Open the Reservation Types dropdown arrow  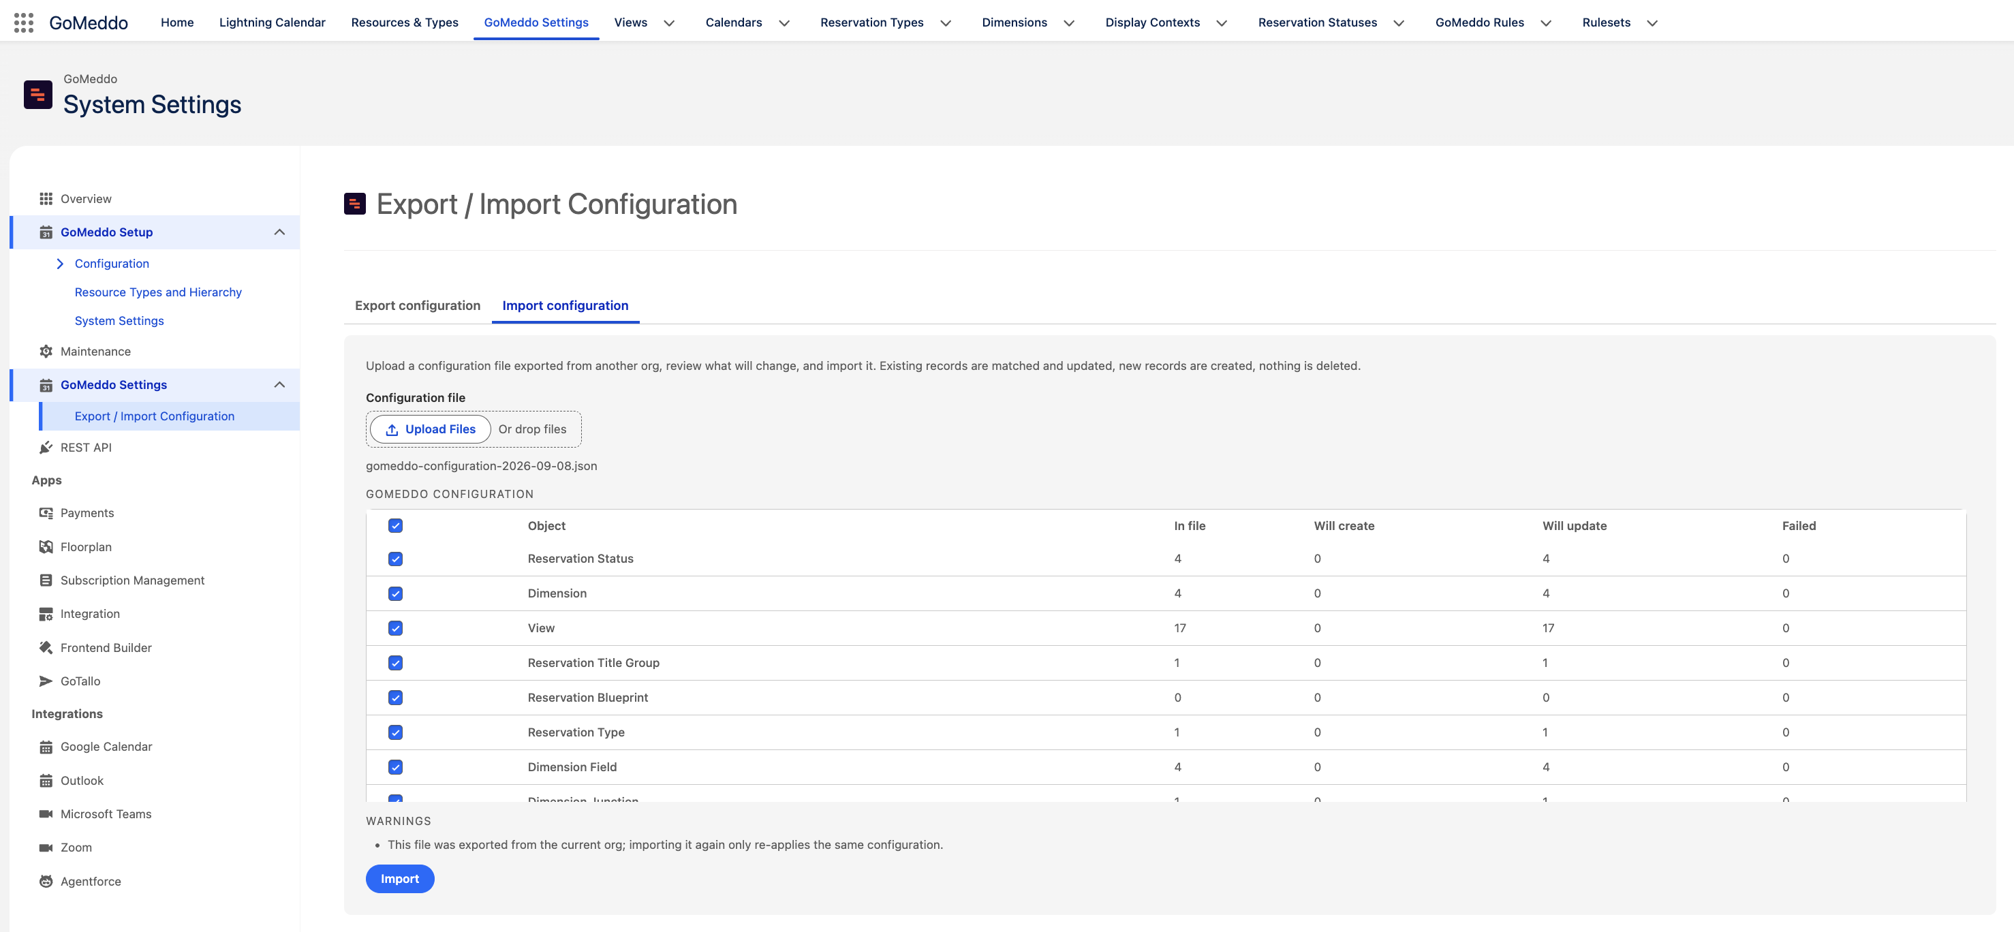point(946,22)
